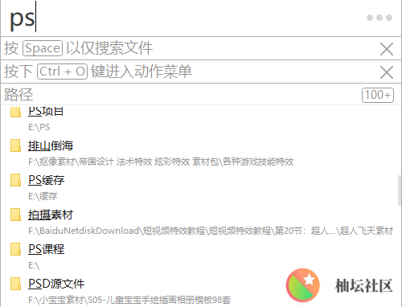402x307 pixels.
Task: Dismiss the Space search files hint
Action: [x=387, y=49]
